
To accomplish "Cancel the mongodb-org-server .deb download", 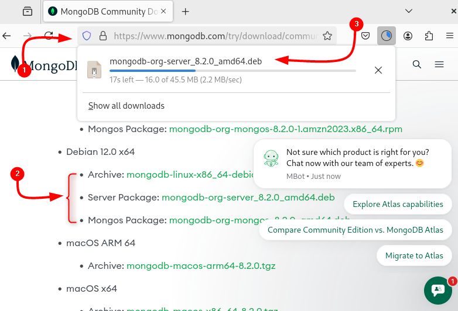I will click(378, 70).
